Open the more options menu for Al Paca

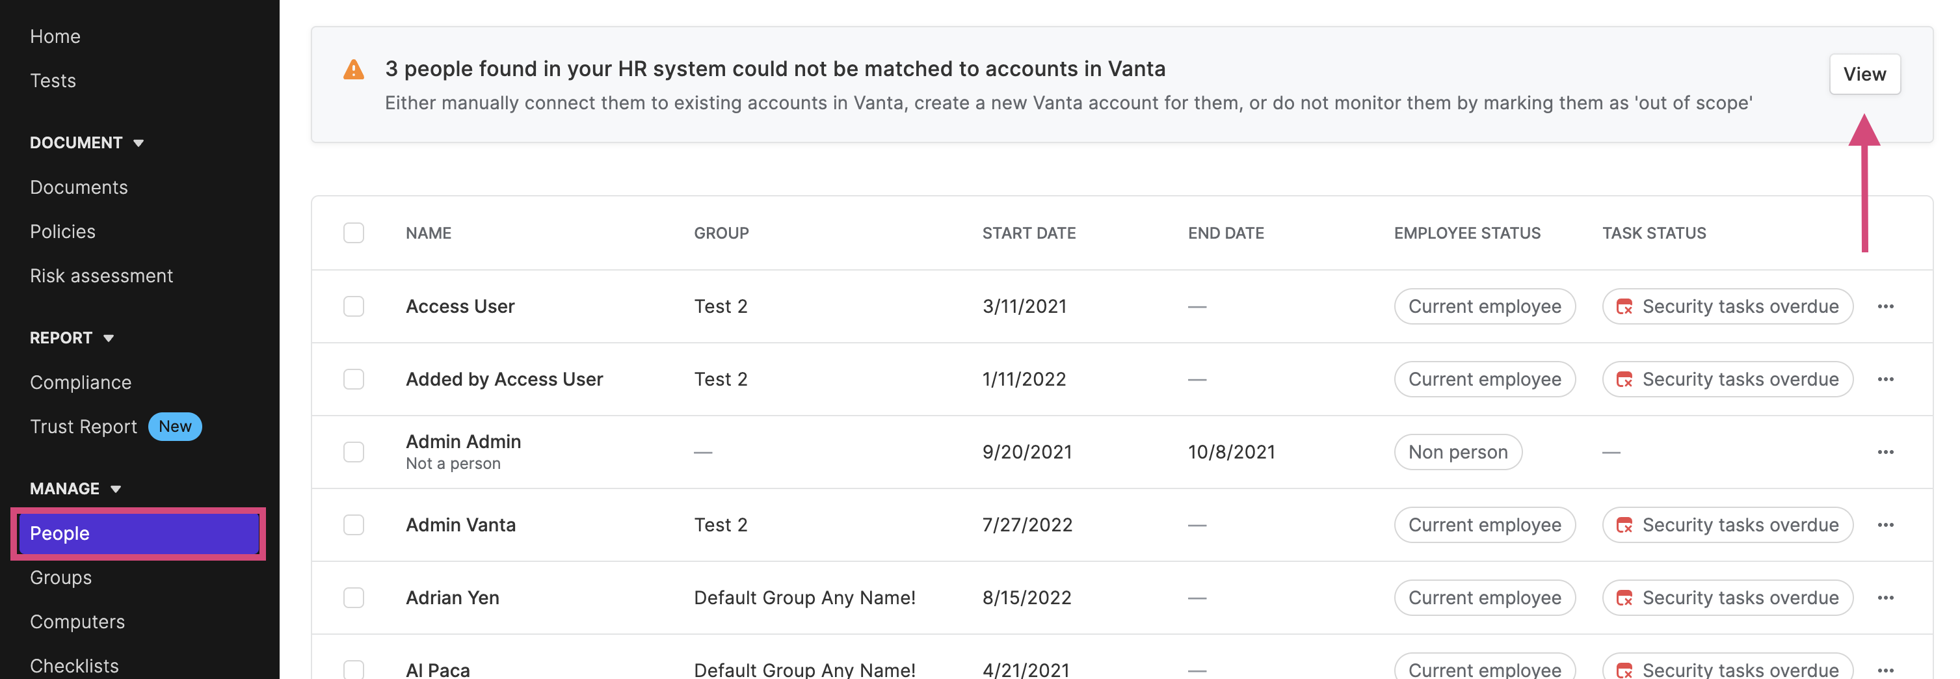pyautogui.click(x=1885, y=670)
